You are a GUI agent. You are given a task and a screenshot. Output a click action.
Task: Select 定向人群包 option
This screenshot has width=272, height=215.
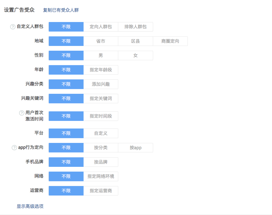101,27
